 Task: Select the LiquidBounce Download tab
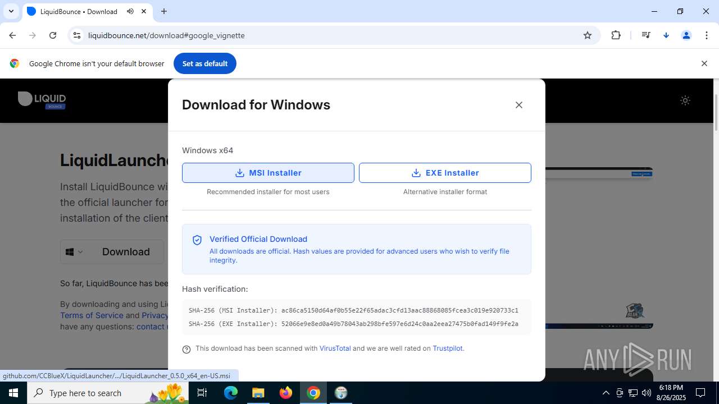pos(87,11)
